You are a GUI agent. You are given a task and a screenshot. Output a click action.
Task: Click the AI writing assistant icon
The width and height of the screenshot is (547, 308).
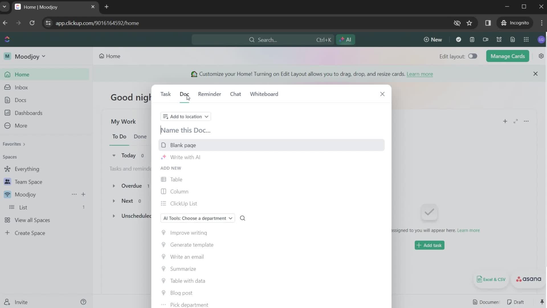[x=164, y=157]
